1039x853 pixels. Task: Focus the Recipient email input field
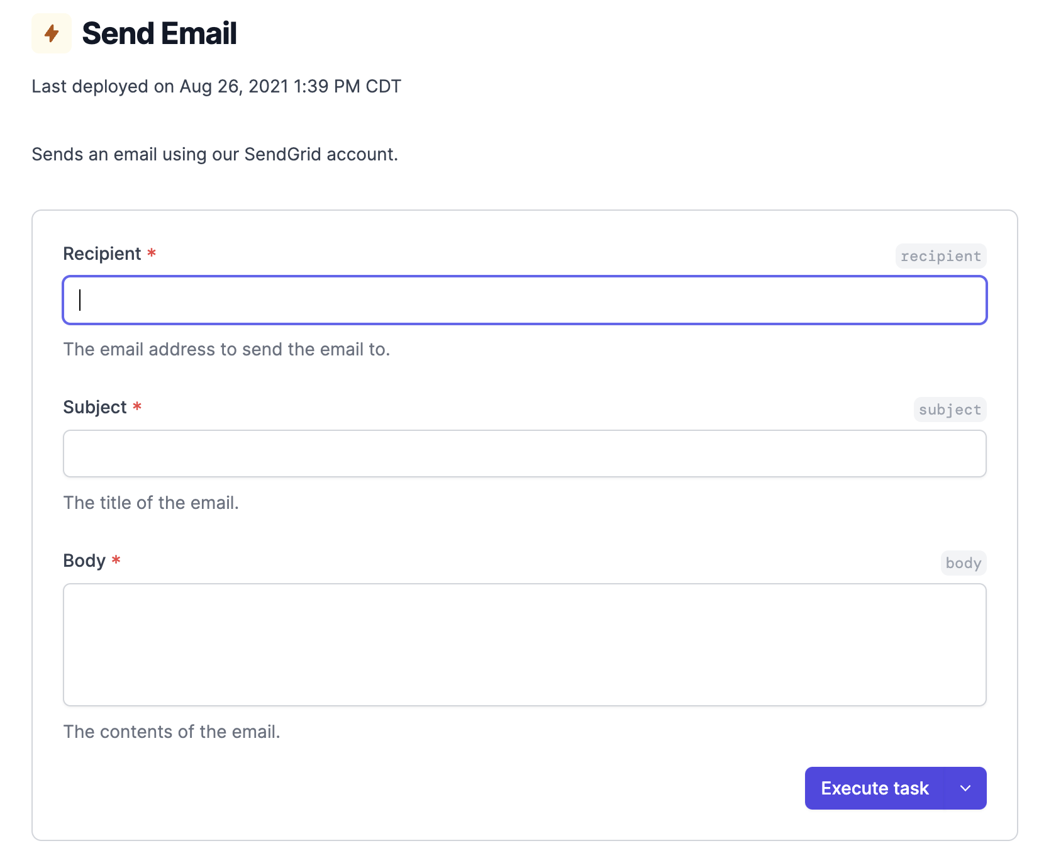[x=525, y=300]
